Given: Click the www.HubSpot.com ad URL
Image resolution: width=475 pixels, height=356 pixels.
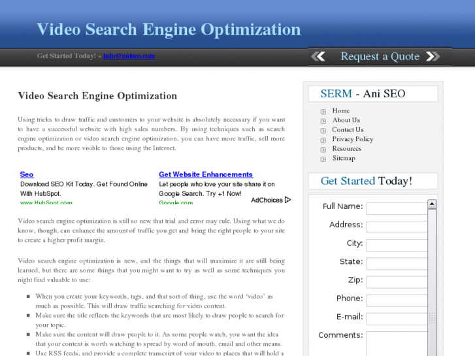Looking at the screenshot, I should pyautogui.click(x=46, y=202).
